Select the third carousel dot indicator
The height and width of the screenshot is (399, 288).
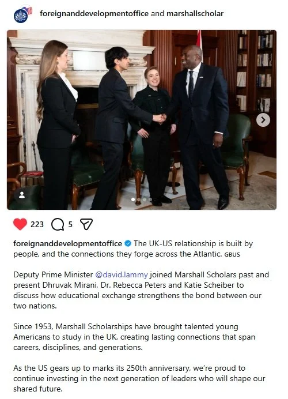click(x=145, y=199)
